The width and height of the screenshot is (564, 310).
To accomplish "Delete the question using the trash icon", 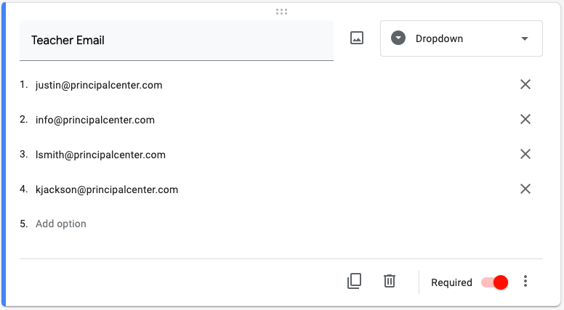I will [x=389, y=281].
